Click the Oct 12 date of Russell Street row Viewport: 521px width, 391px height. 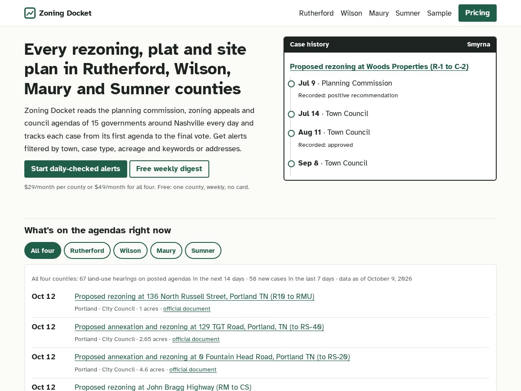(x=43, y=296)
